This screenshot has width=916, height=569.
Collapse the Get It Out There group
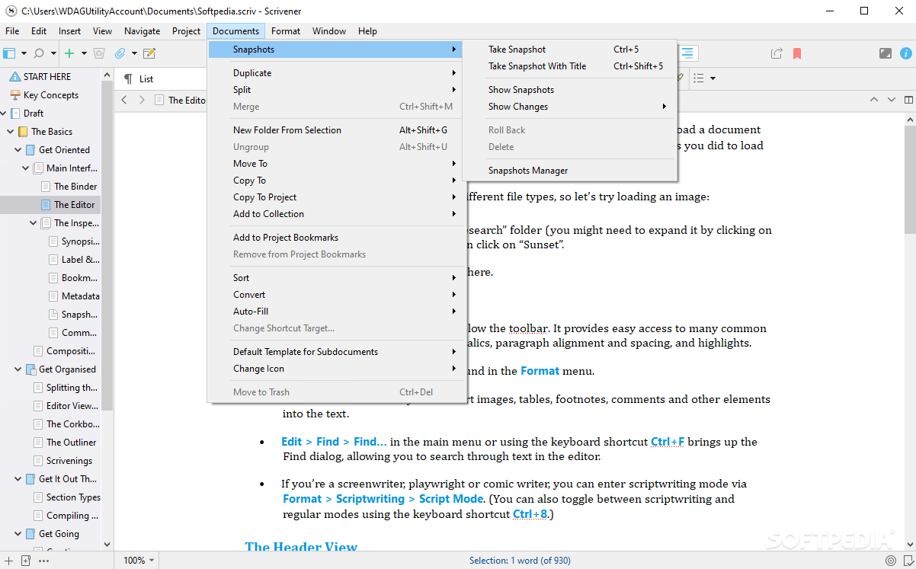pos(18,479)
